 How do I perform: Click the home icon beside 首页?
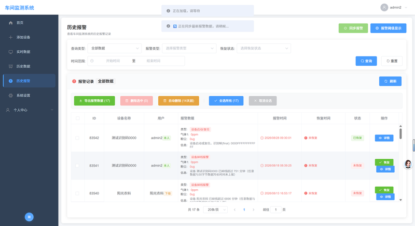pos(10,23)
